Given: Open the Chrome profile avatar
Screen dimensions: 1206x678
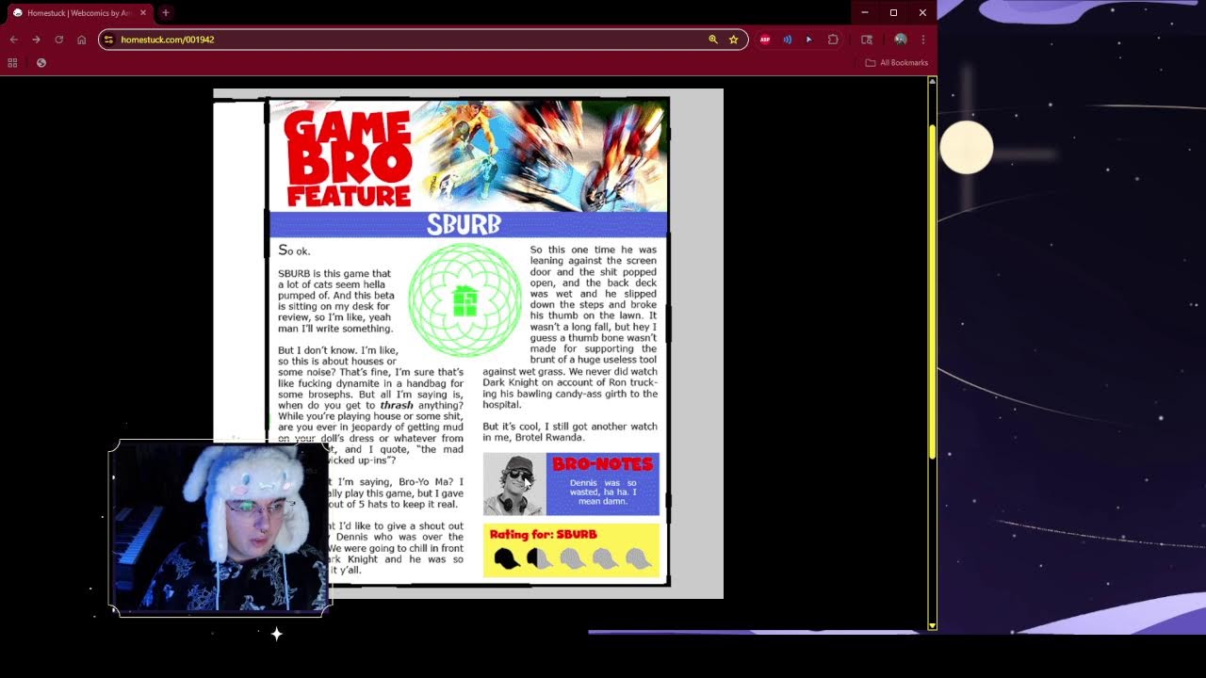Looking at the screenshot, I should [901, 40].
